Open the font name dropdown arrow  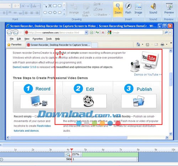[x=9, y=6]
